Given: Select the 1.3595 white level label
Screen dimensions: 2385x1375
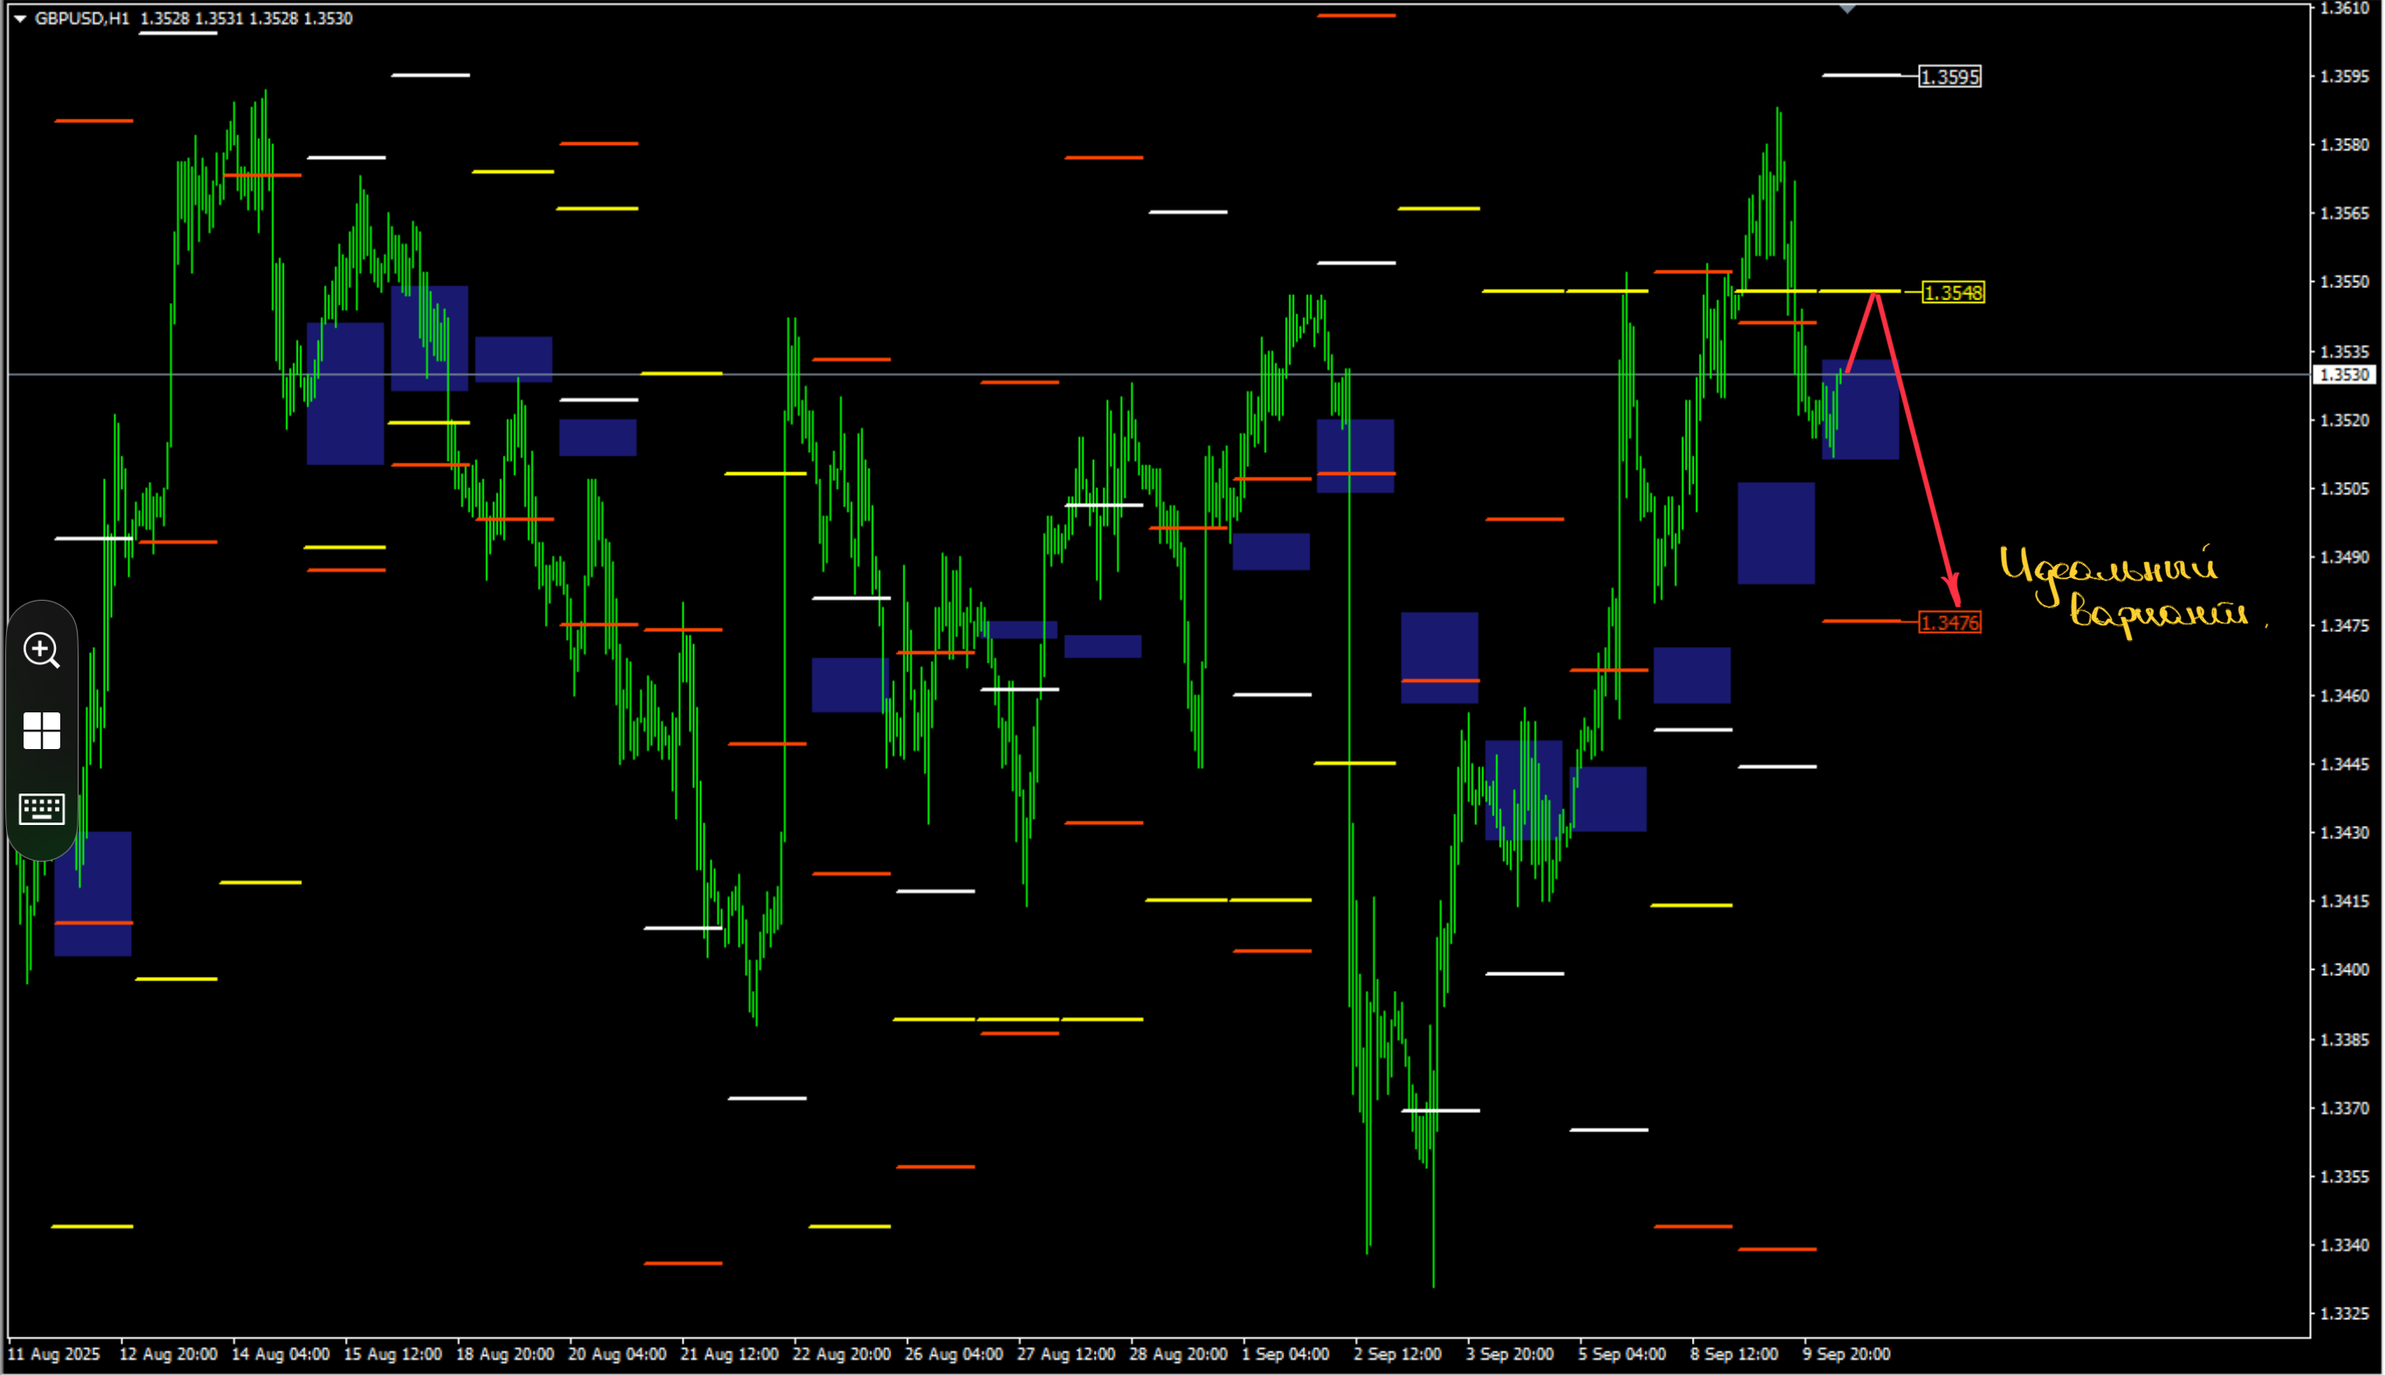Looking at the screenshot, I should [1949, 77].
